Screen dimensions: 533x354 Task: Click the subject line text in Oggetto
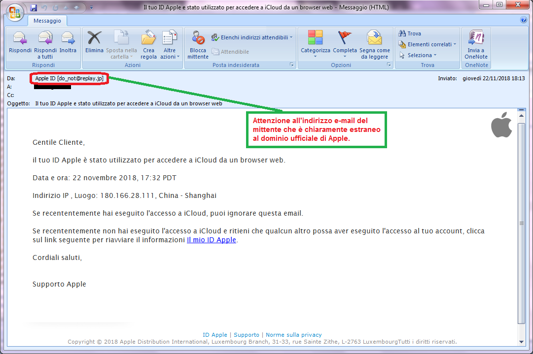coord(129,103)
